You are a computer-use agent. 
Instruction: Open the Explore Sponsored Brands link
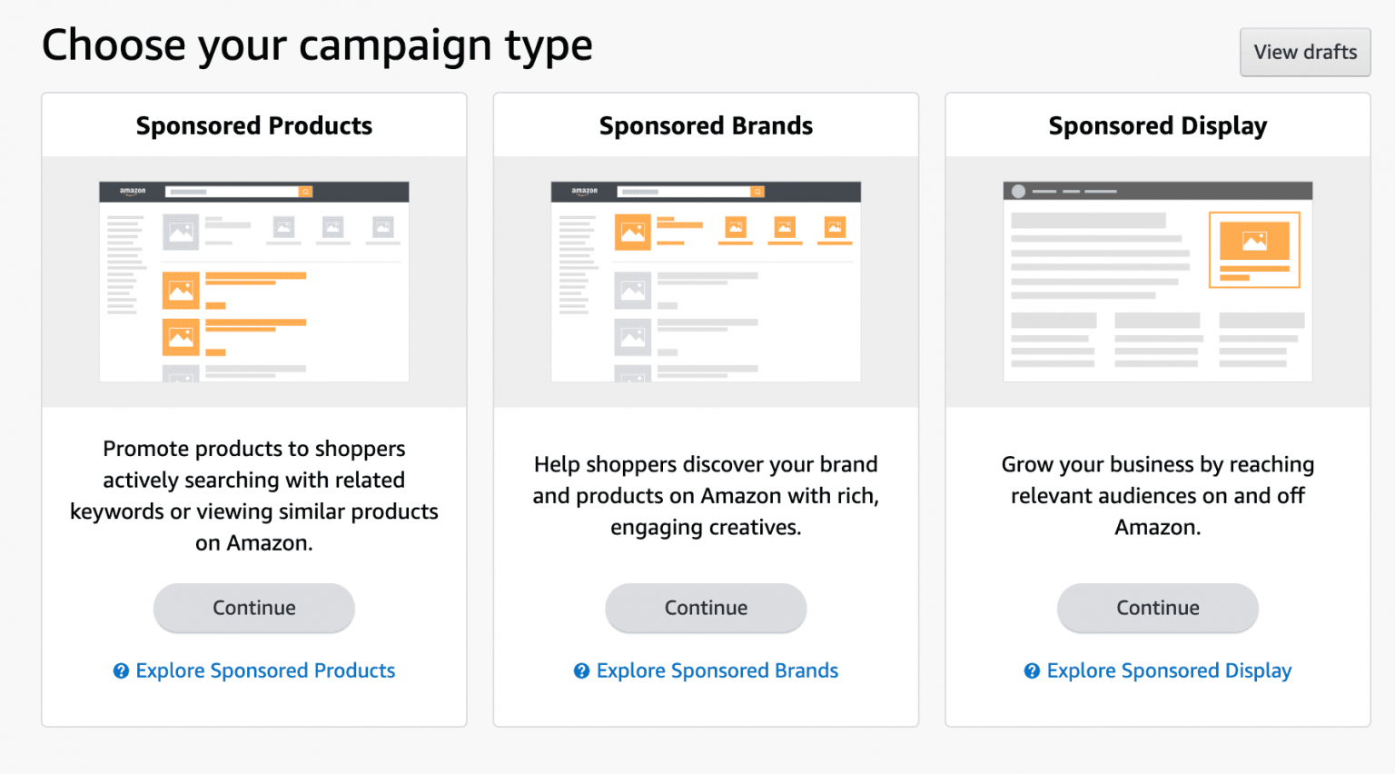(x=717, y=670)
